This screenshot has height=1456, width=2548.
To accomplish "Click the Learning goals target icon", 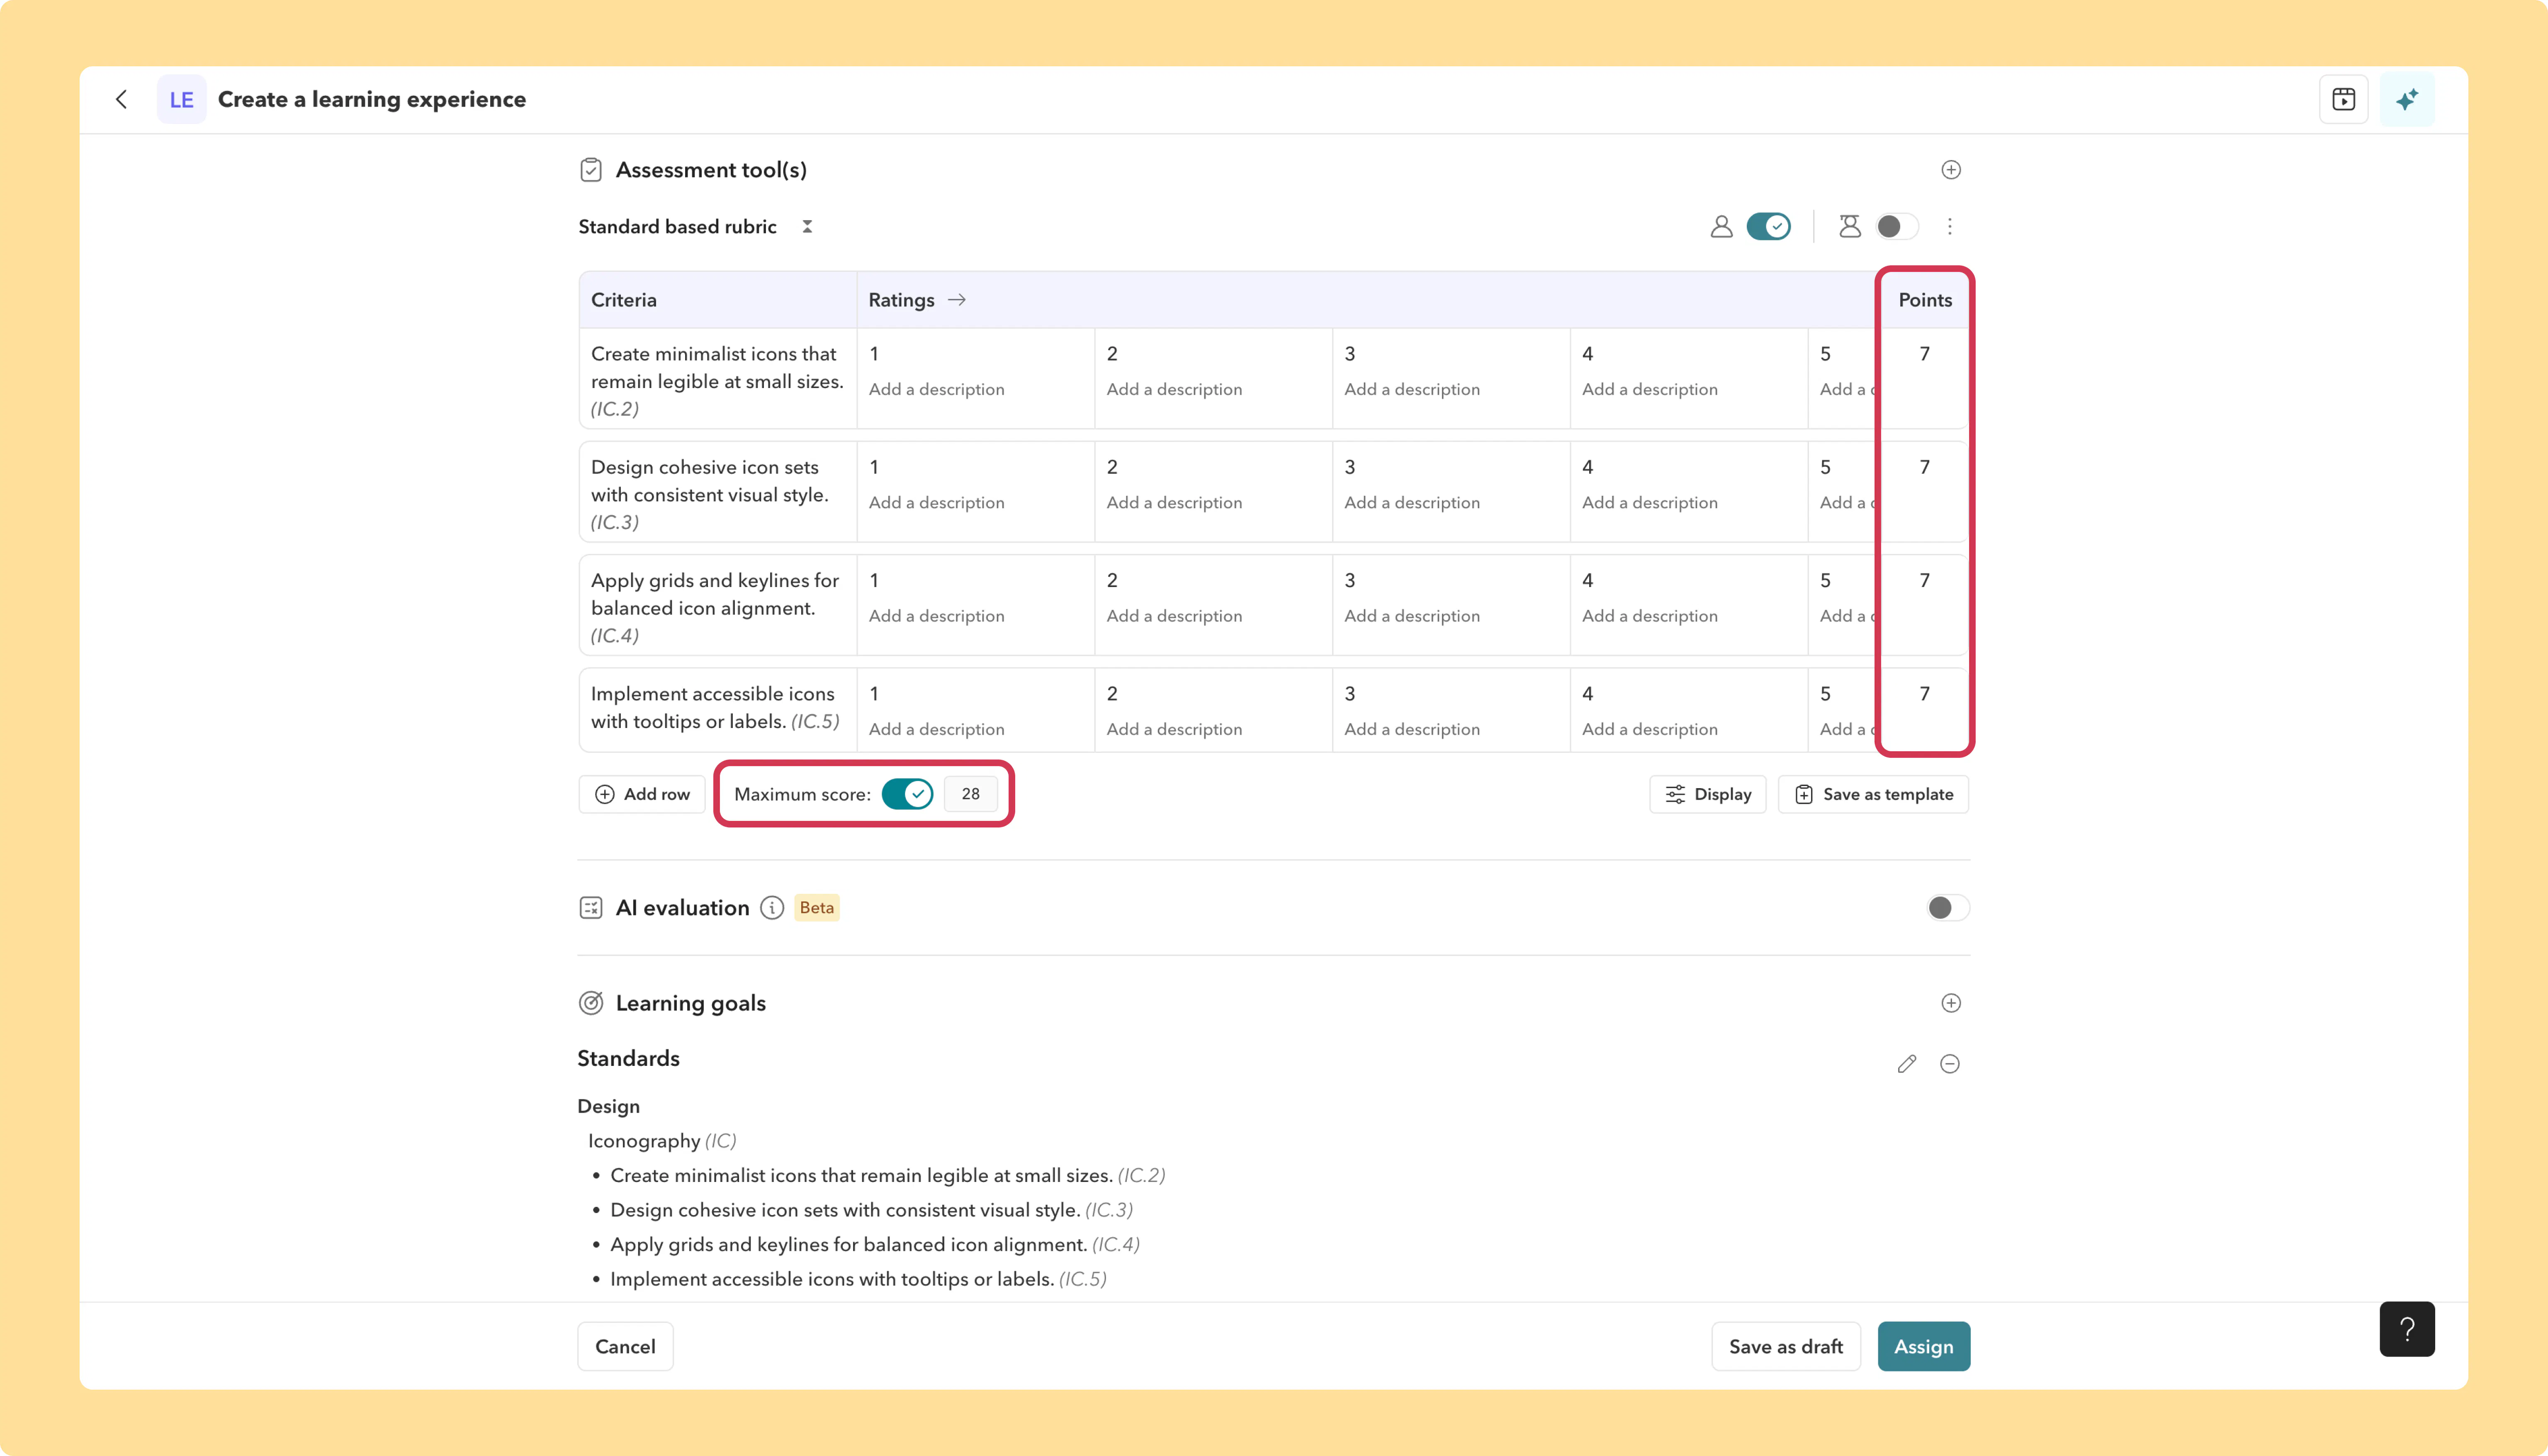I will pyautogui.click(x=591, y=1003).
